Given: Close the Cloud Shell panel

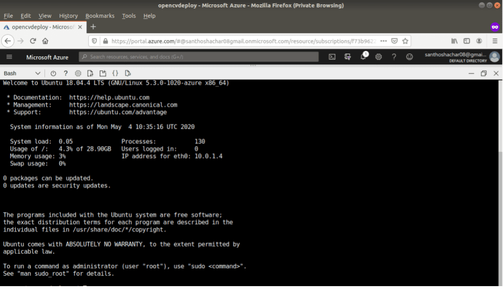Looking at the screenshot, I should (x=496, y=74).
